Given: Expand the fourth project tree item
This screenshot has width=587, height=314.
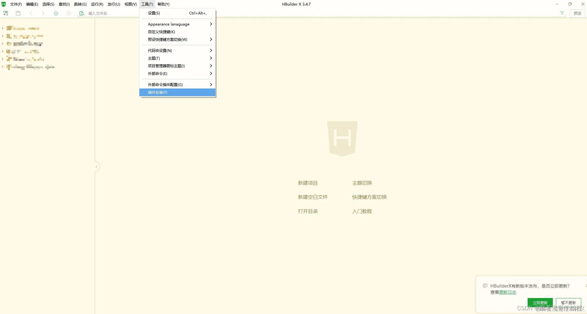Looking at the screenshot, I should 2,51.
